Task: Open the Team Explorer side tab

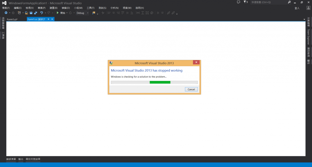Action: (308, 37)
